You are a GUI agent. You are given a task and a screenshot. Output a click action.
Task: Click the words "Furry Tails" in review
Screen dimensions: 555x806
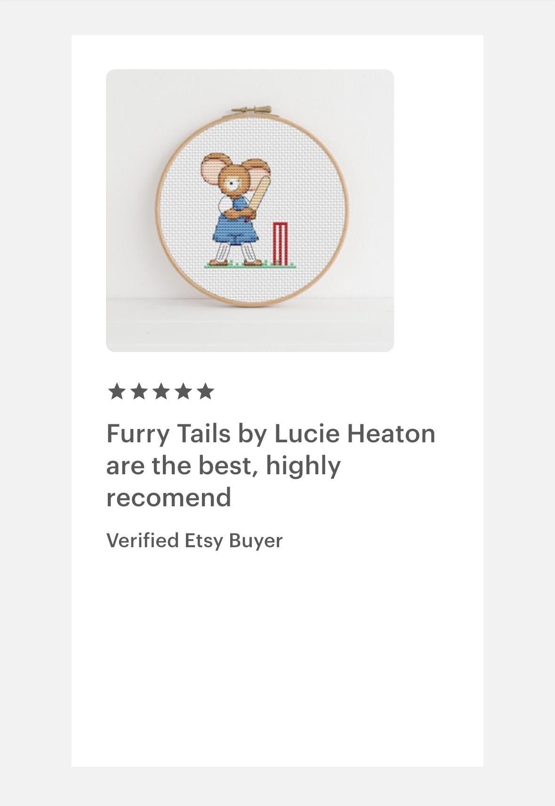[169, 433]
